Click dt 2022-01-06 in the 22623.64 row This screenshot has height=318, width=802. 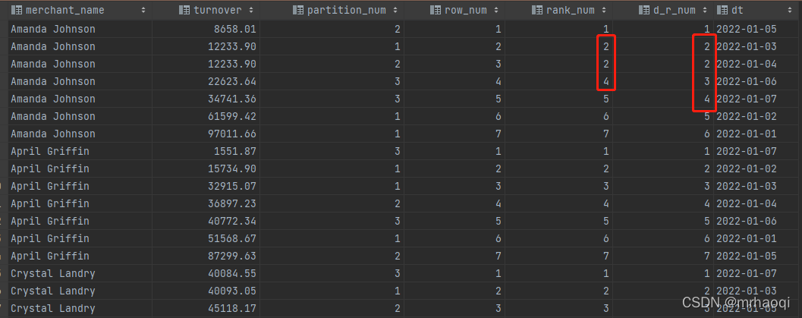(747, 81)
